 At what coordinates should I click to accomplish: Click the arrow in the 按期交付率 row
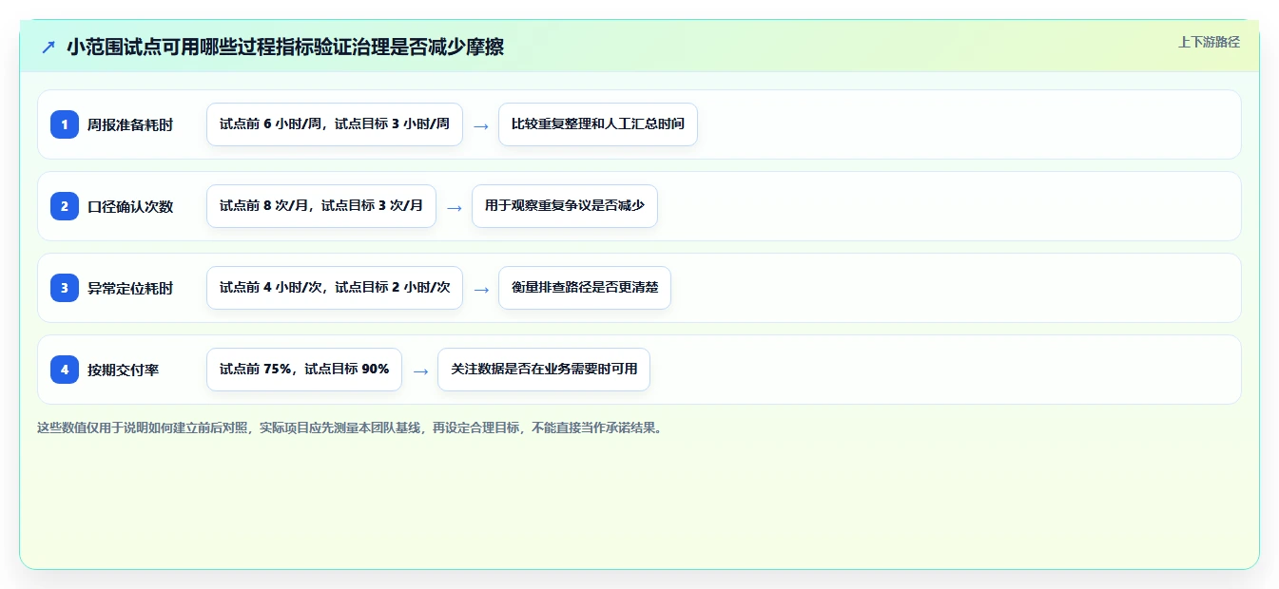[x=420, y=370]
